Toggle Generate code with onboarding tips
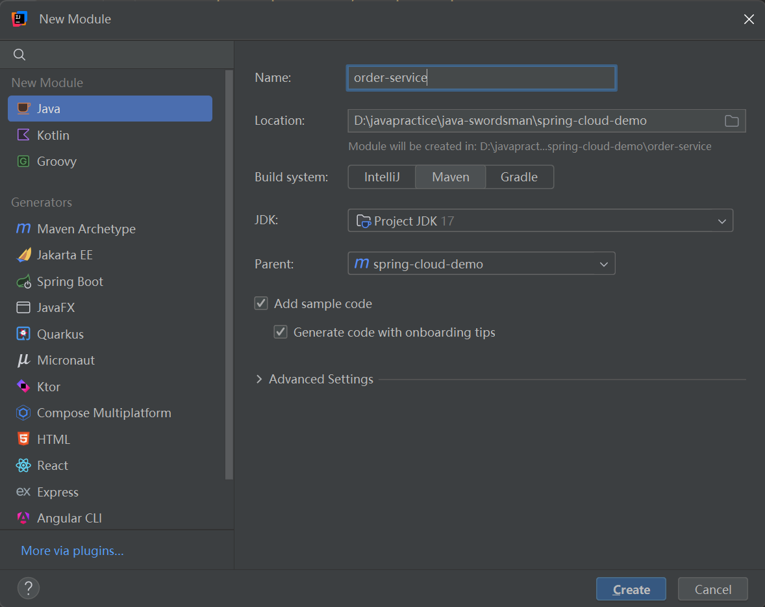The width and height of the screenshot is (765, 607). coord(281,332)
